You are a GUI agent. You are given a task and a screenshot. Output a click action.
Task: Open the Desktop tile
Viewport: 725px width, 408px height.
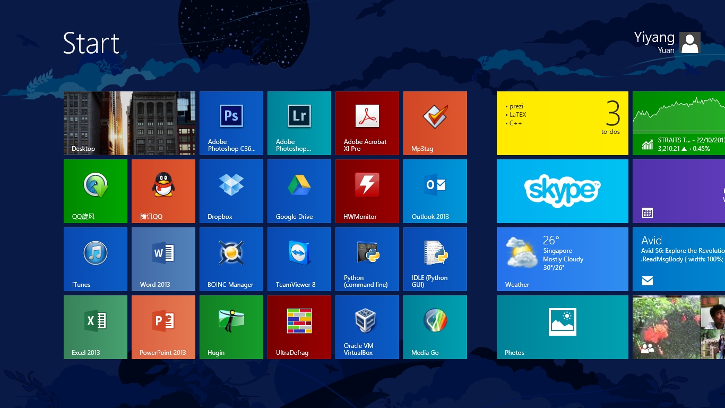click(130, 123)
